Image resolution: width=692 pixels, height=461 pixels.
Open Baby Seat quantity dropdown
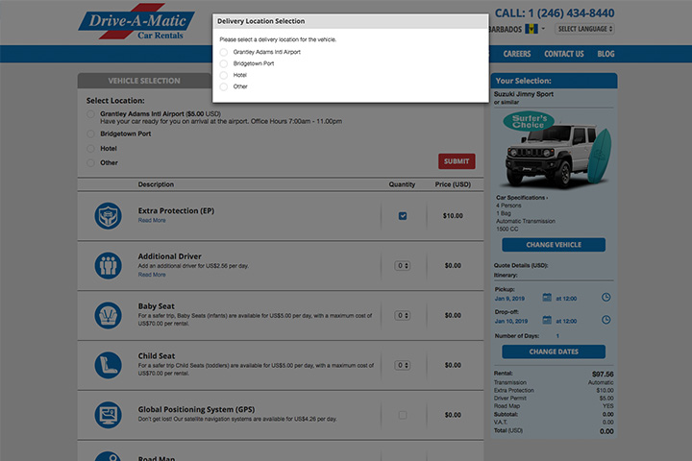click(402, 315)
